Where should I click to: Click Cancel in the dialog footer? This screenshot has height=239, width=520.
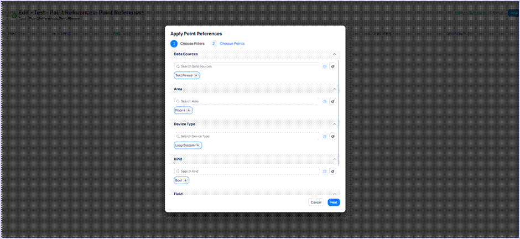point(316,202)
